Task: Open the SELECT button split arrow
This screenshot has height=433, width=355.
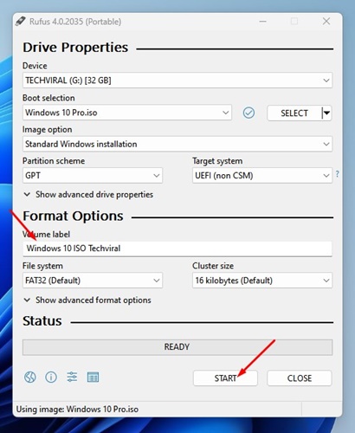Action: [x=326, y=113]
